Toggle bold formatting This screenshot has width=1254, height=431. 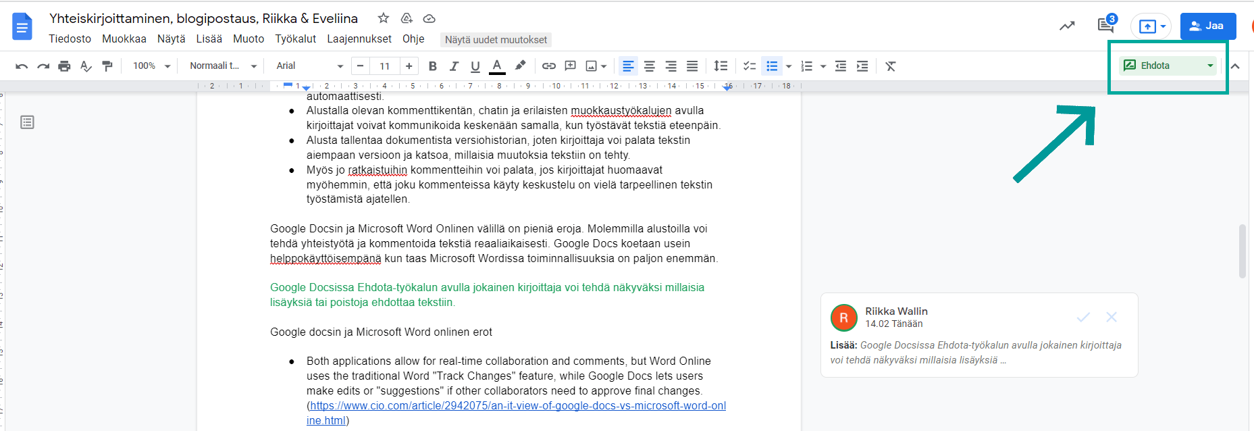coord(433,66)
